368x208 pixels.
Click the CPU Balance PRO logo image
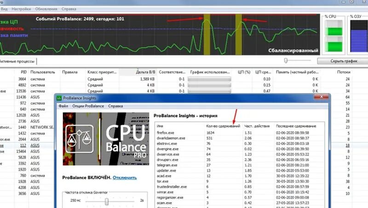(x=106, y=139)
